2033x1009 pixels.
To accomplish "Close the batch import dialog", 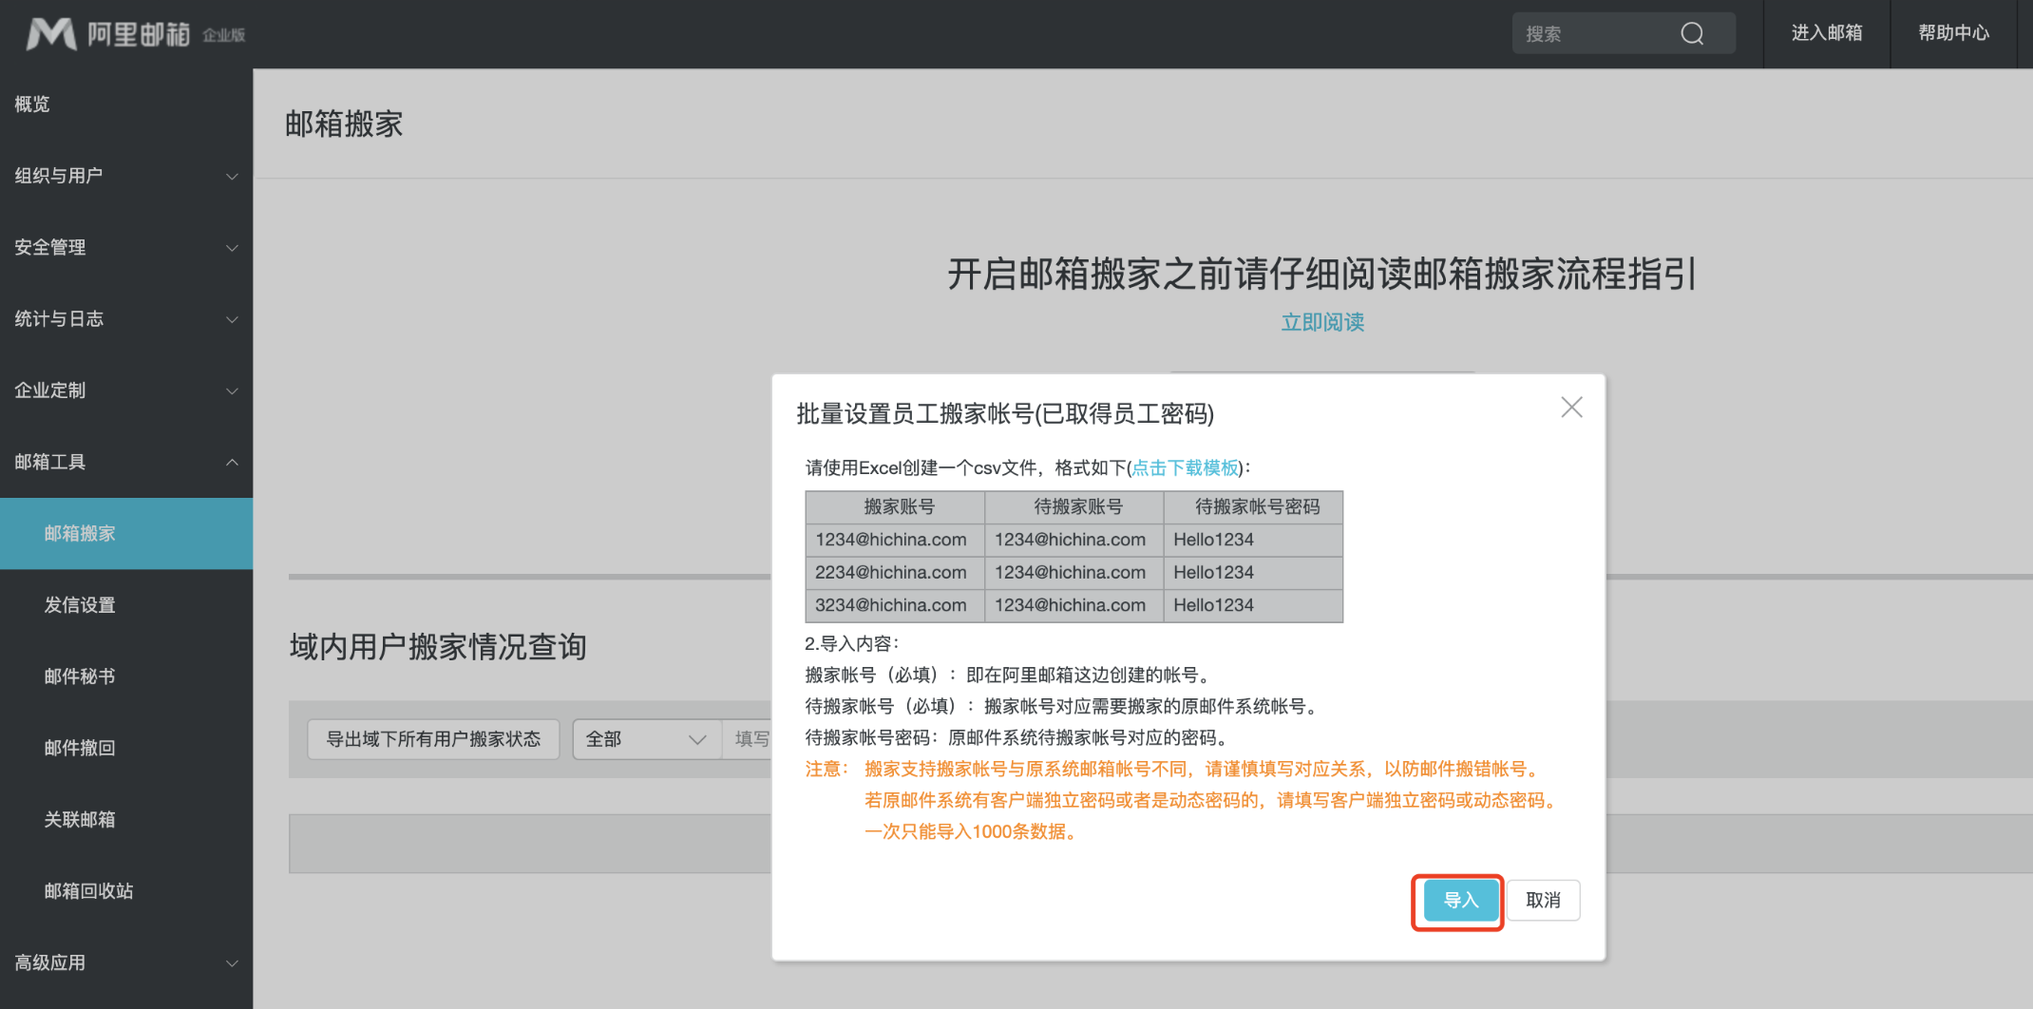I will 1571,408.
